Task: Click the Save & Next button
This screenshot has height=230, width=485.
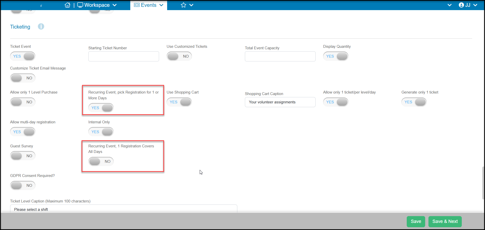Action: (445, 221)
